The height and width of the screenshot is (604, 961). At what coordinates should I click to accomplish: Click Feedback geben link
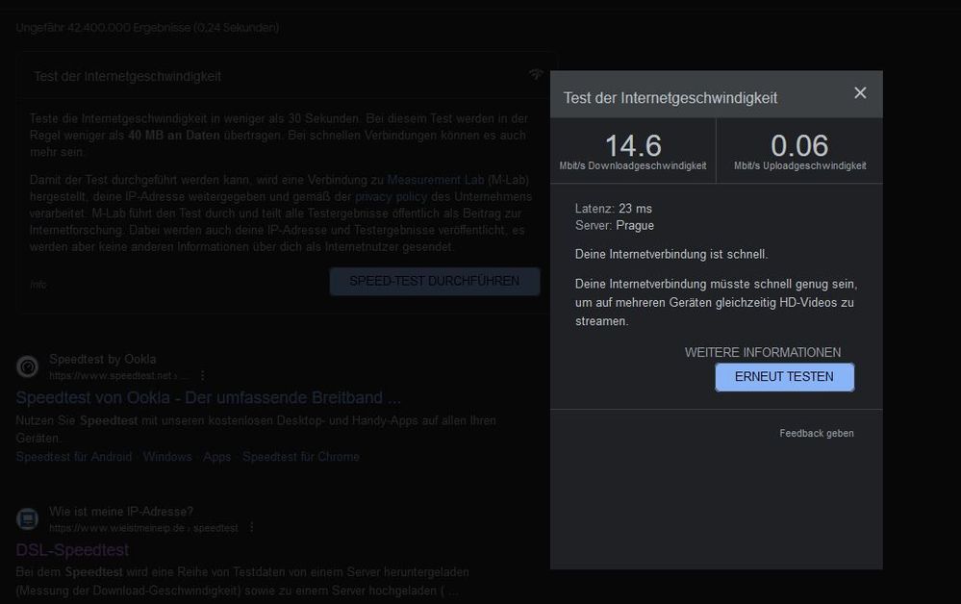tap(817, 433)
